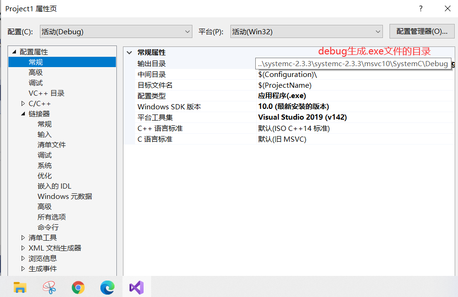Collapse the 常规属性 property section
Viewport: 458px width, 297px height.
130,53
